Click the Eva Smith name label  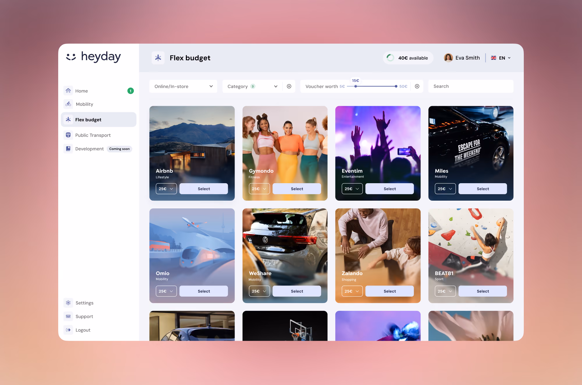click(468, 58)
